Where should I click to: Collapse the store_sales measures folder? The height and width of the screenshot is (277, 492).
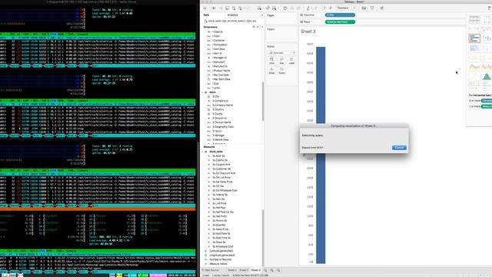(202, 152)
